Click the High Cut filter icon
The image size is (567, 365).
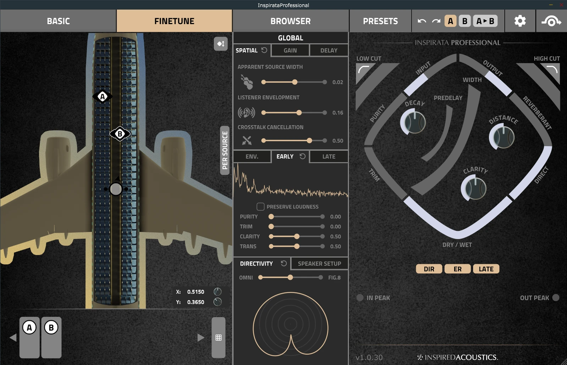pos(552,70)
